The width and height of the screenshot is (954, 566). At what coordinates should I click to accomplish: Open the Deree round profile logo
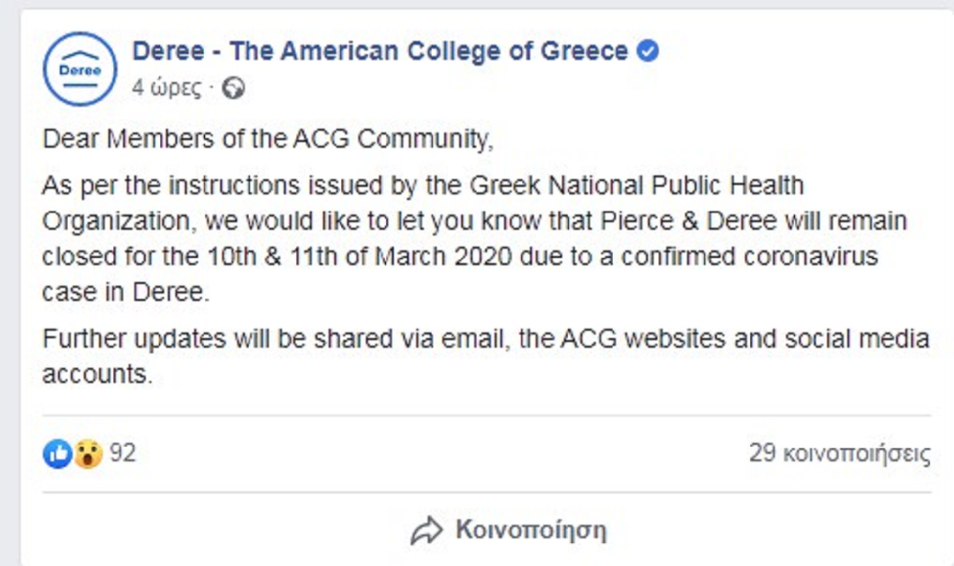pos(80,69)
